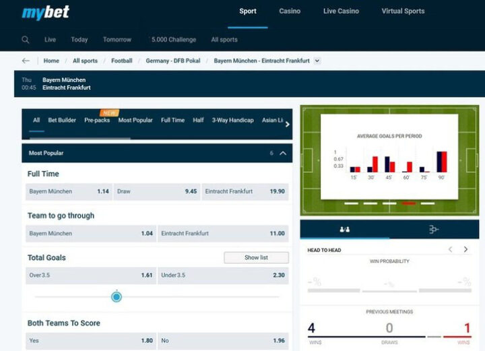Collapse the Most Popular section

[x=283, y=153]
